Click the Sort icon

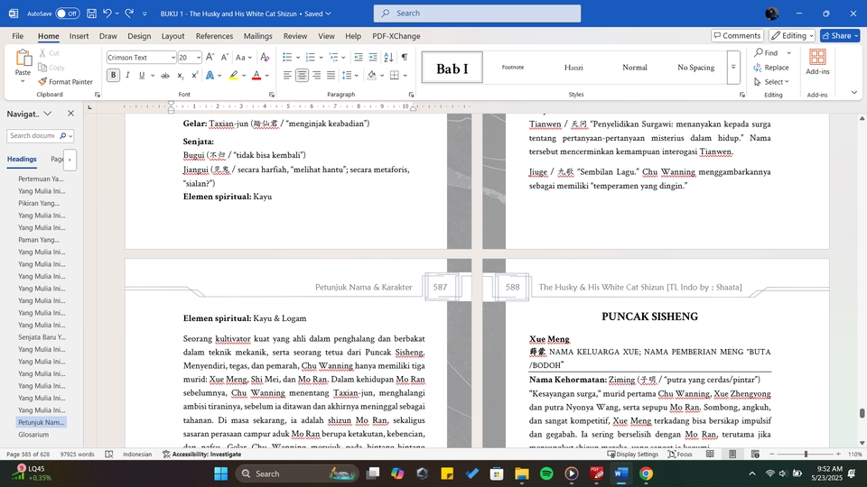click(388, 57)
